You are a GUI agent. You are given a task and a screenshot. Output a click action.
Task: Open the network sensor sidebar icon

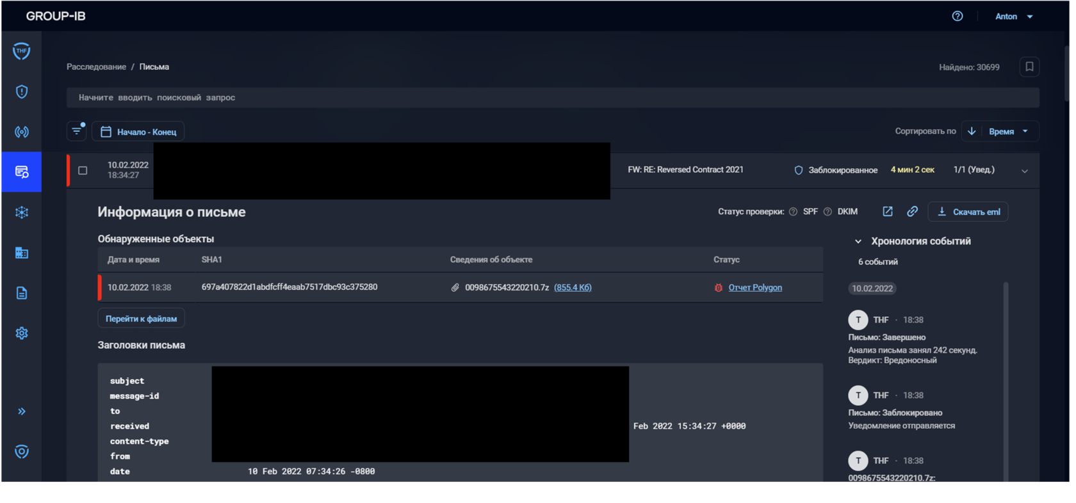tap(22, 132)
